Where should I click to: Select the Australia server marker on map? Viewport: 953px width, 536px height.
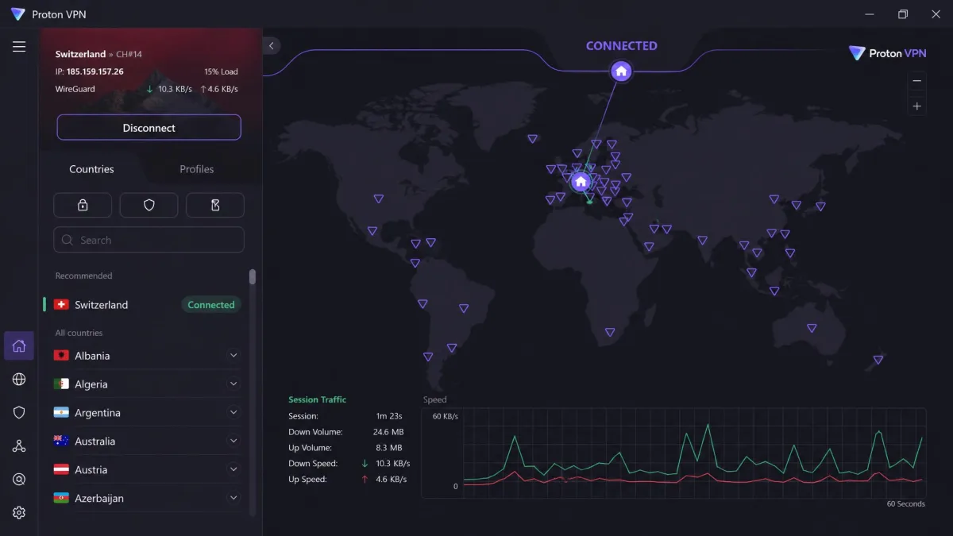(812, 328)
